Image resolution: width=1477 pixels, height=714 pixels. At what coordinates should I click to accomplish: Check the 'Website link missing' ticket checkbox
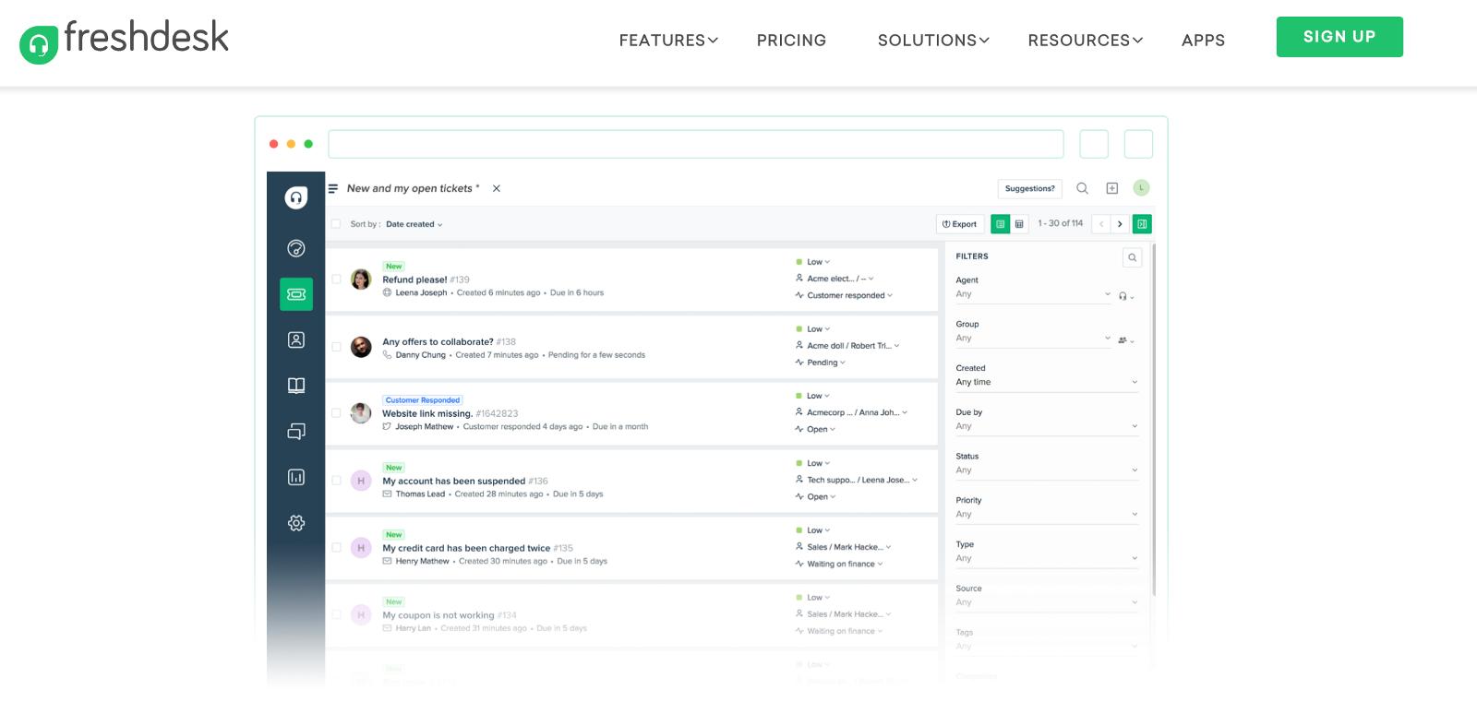click(x=336, y=413)
